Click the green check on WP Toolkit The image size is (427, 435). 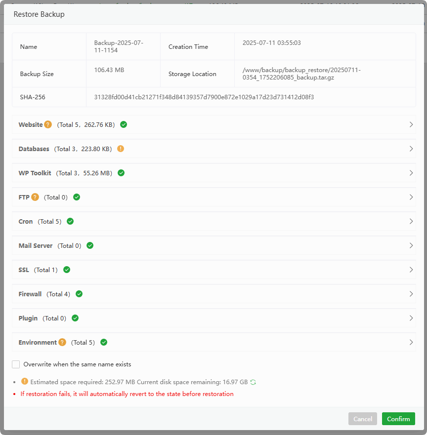(x=121, y=173)
